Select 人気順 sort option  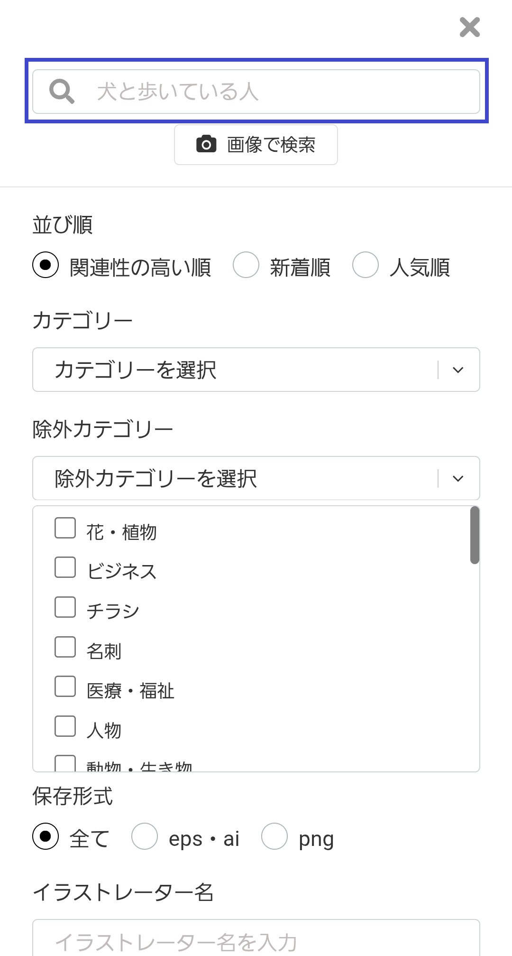[x=366, y=265]
